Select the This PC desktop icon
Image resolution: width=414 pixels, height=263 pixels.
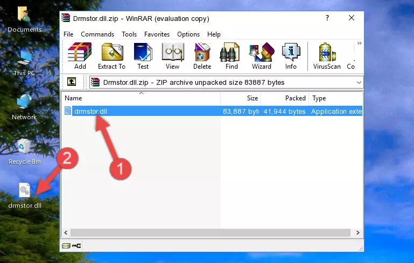tap(24, 63)
